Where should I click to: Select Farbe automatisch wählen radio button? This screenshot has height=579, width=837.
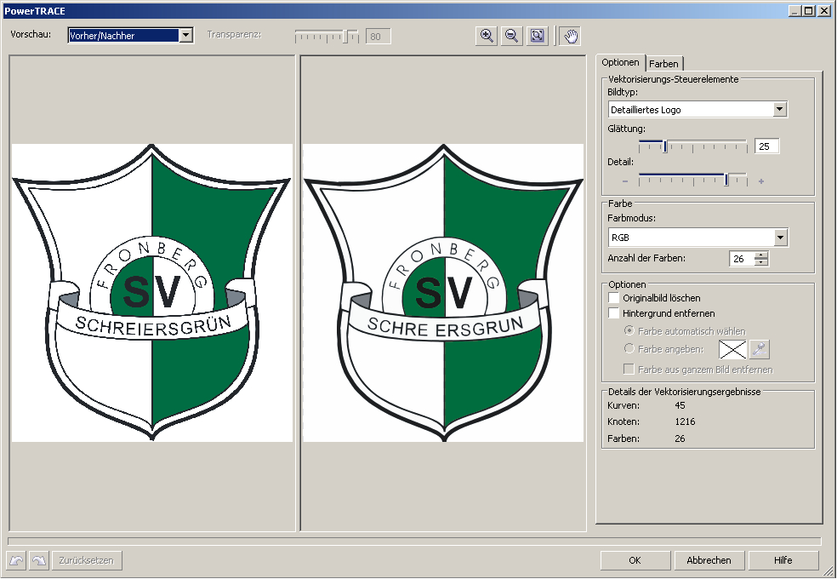(x=629, y=330)
